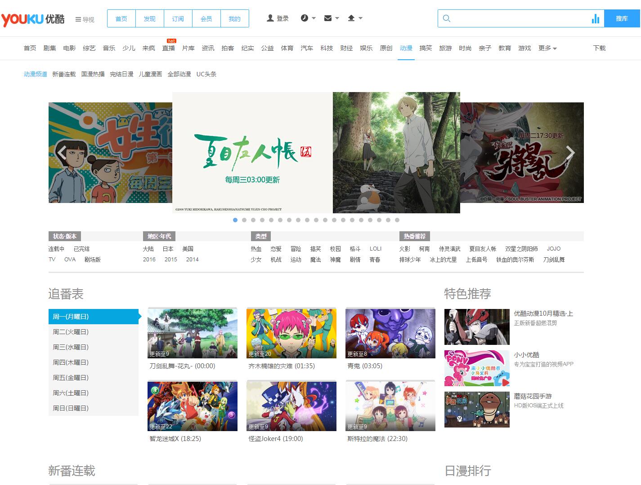
Task: Open the 导视 navigation menu icon
Action: point(78,19)
